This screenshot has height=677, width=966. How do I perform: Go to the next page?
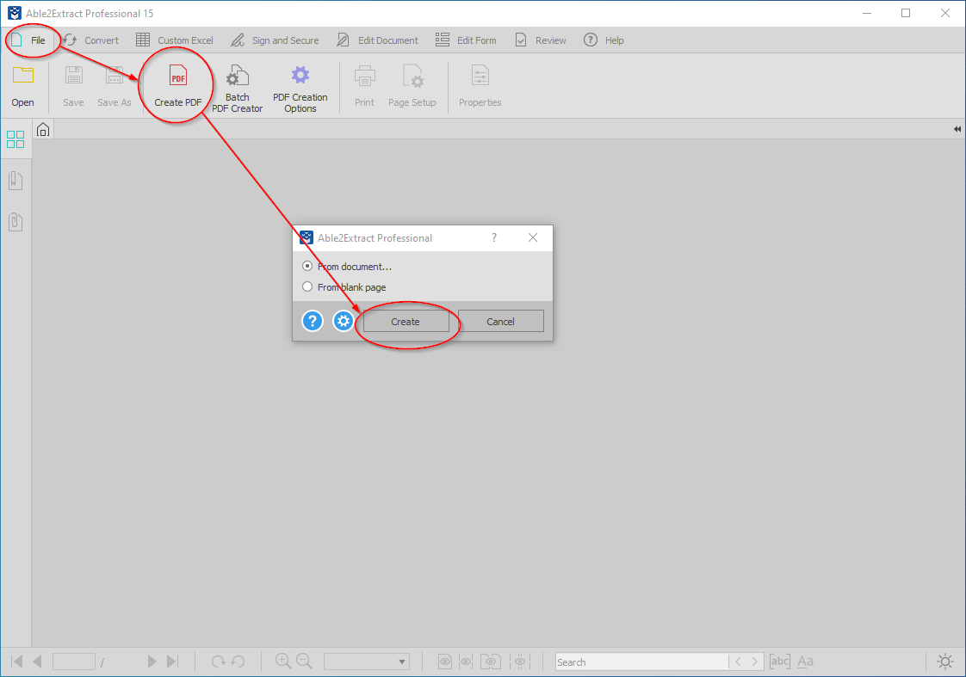[152, 662]
